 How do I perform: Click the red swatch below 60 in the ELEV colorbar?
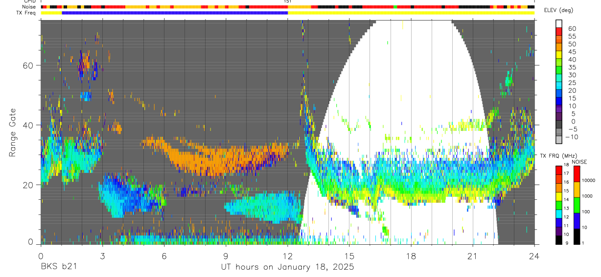pyautogui.click(x=559, y=32)
